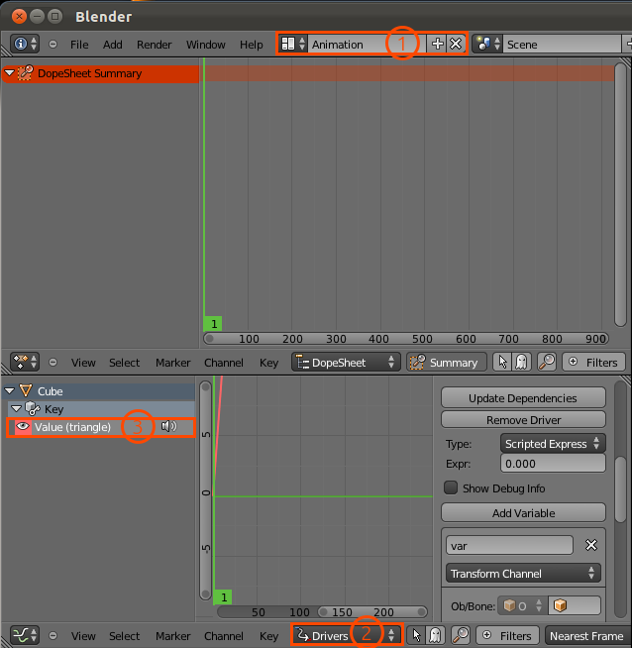Open the Drivers editor Channel menu
Image resolution: width=632 pixels, height=648 pixels.
tap(223, 635)
